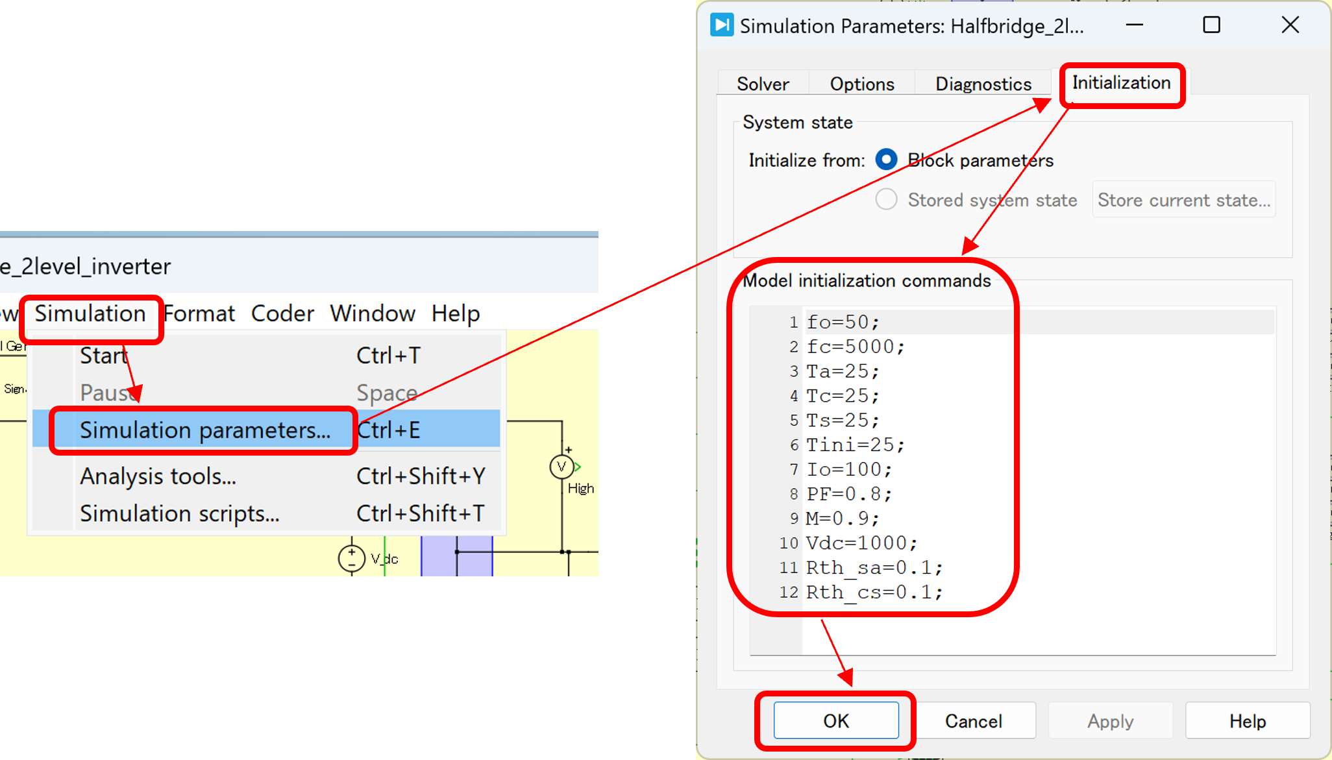Click the fc=5000 line in commands editor
This screenshot has width=1332, height=760.
tap(856, 347)
